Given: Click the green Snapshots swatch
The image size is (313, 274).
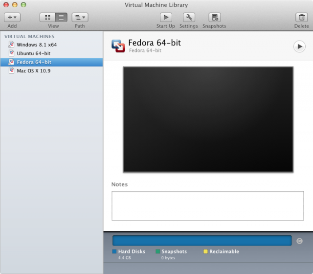Looking at the screenshot, I should tap(157, 251).
